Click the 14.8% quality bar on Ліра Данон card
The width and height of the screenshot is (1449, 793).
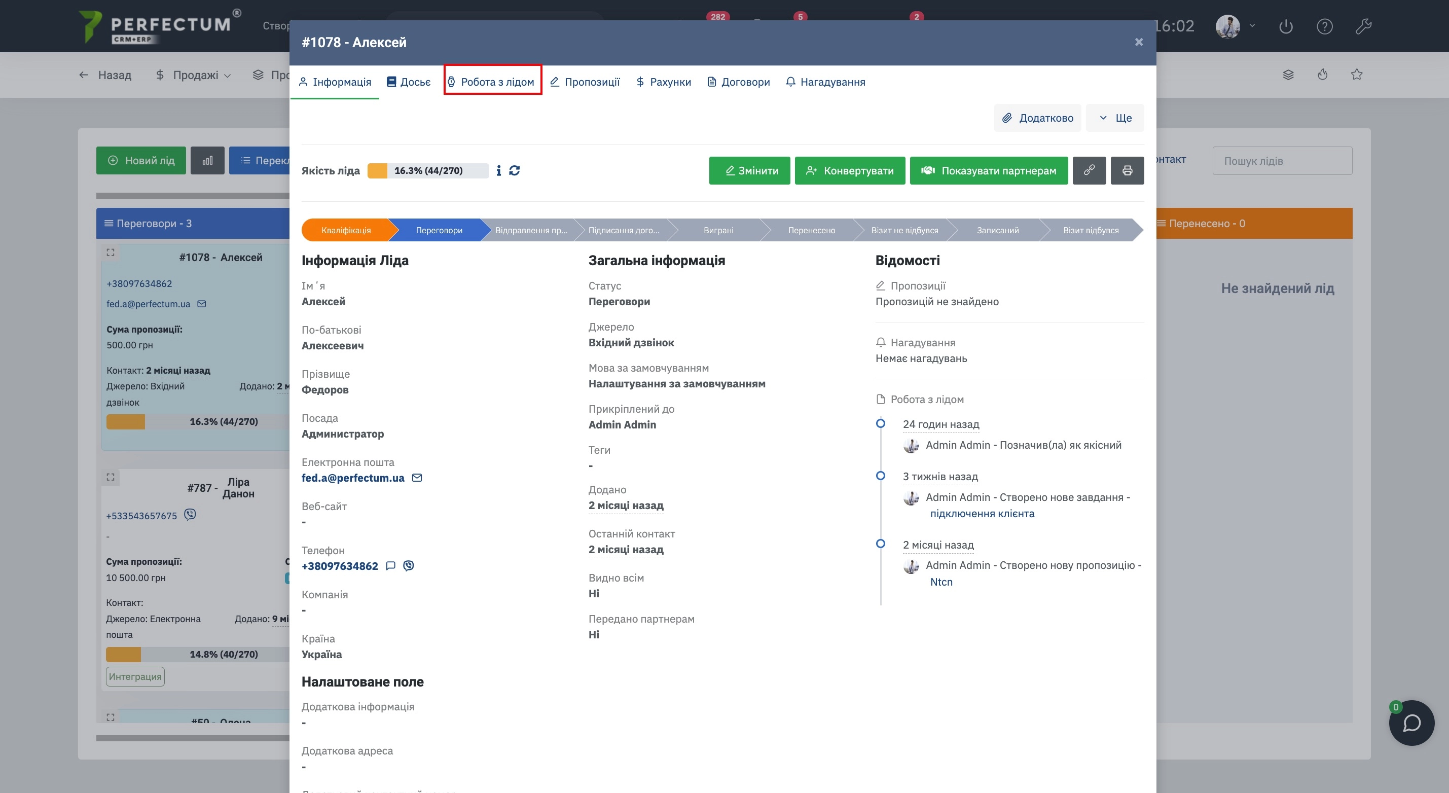click(198, 655)
